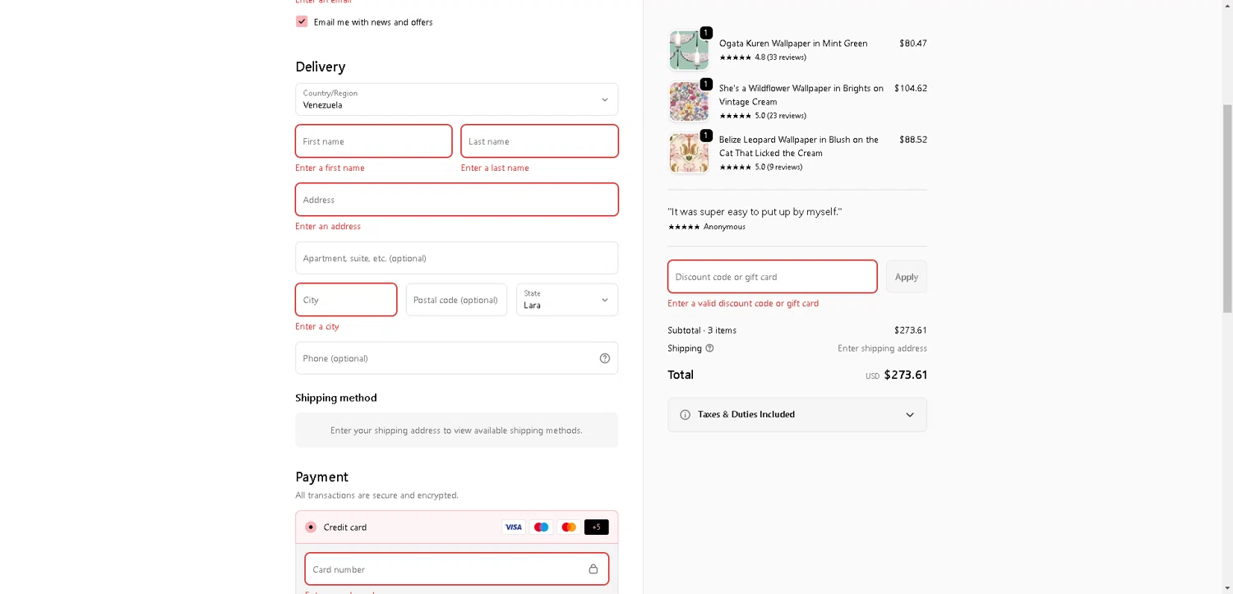Image resolution: width=1233 pixels, height=594 pixels.
Task: Open the State dropdown showing Lara
Action: (567, 300)
